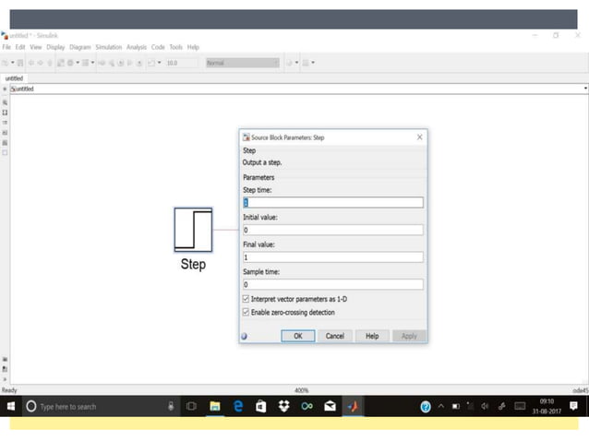Expand the palette chevron at bottom left

(5, 379)
